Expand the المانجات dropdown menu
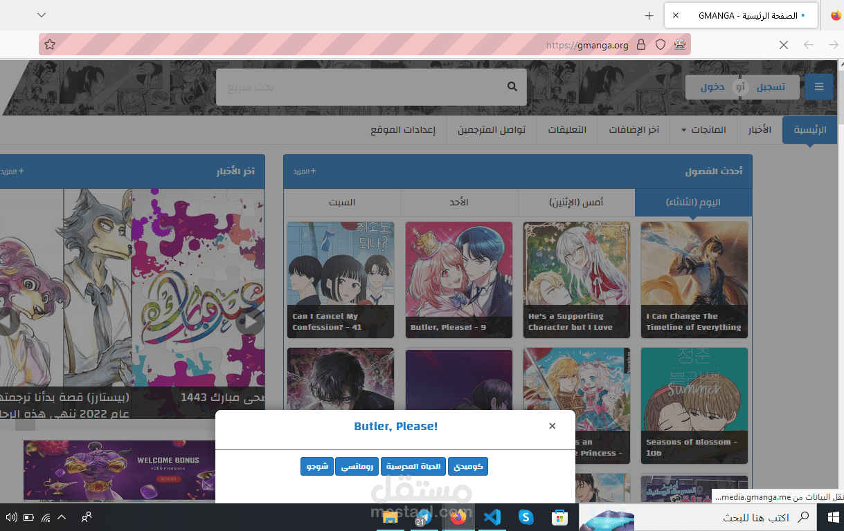 [703, 130]
